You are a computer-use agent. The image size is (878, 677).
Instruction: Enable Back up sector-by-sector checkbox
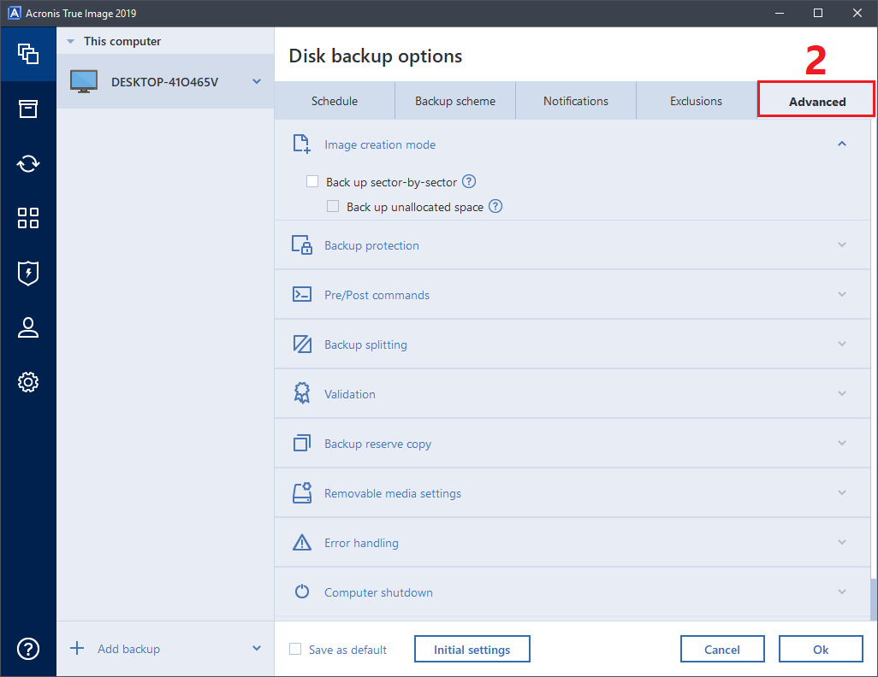click(x=311, y=181)
